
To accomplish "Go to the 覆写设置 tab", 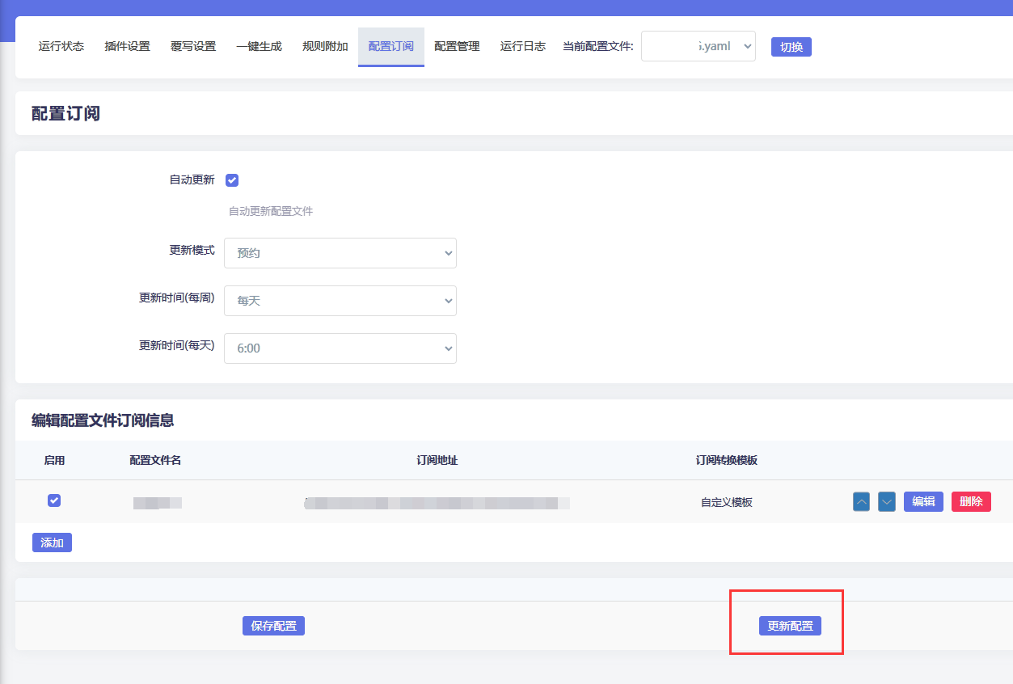I will 193,46.
